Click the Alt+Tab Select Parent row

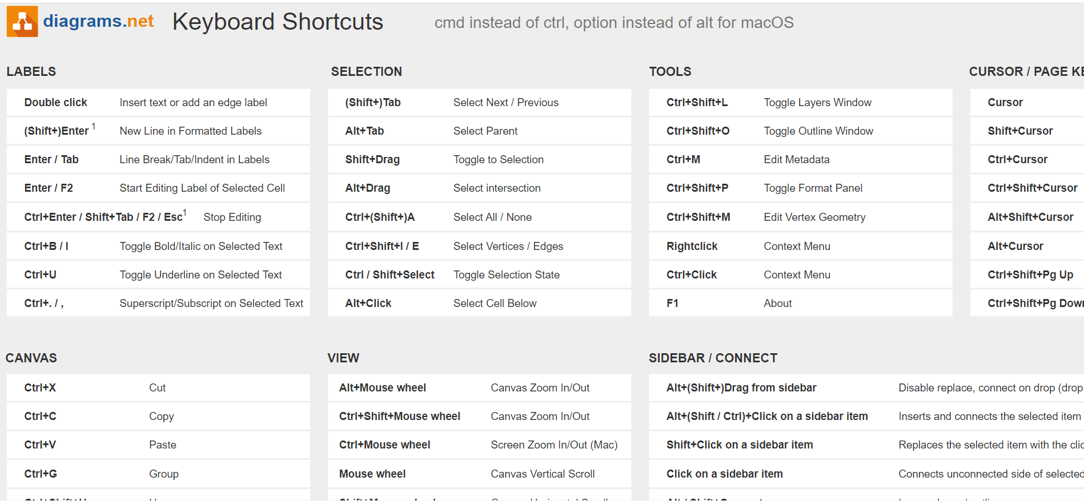(479, 131)
